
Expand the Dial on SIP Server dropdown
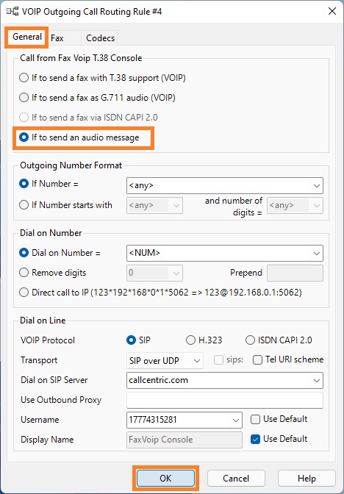[x=317, y=380]
